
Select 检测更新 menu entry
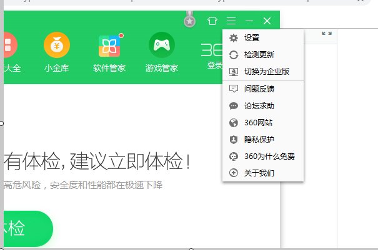263,55
